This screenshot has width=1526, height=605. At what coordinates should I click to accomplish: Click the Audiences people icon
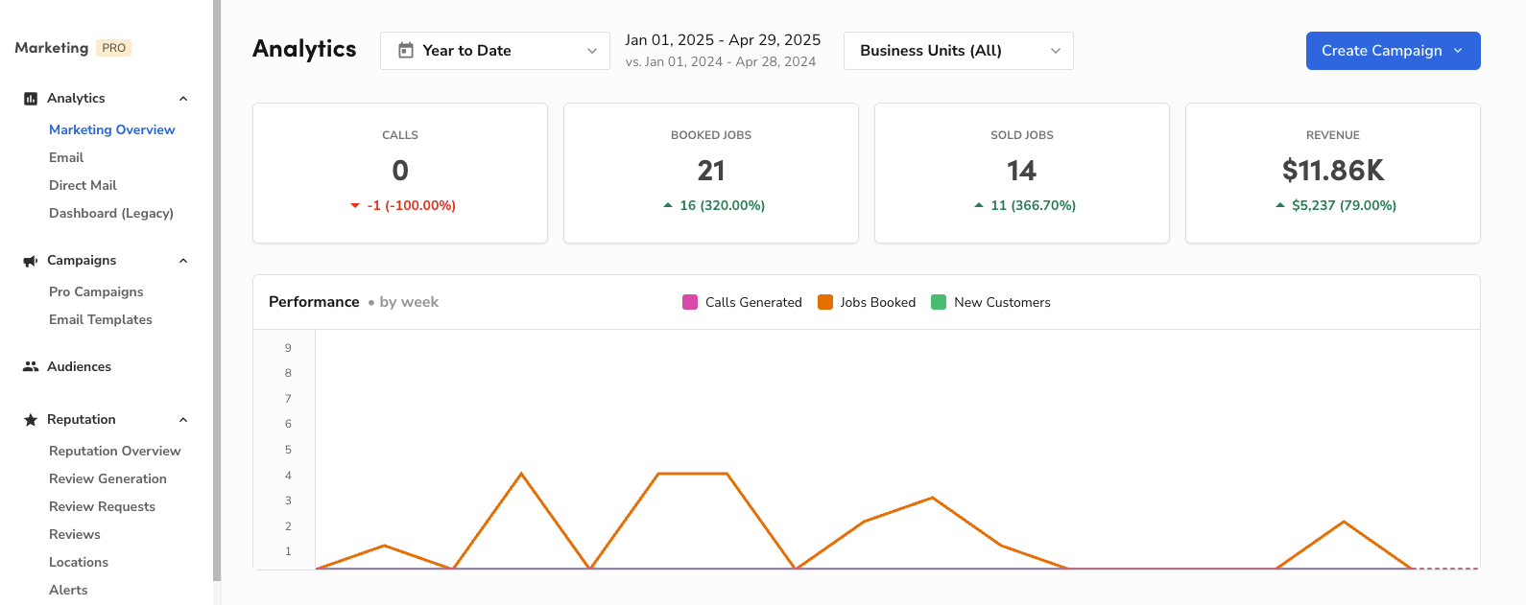tap(31, 366)
